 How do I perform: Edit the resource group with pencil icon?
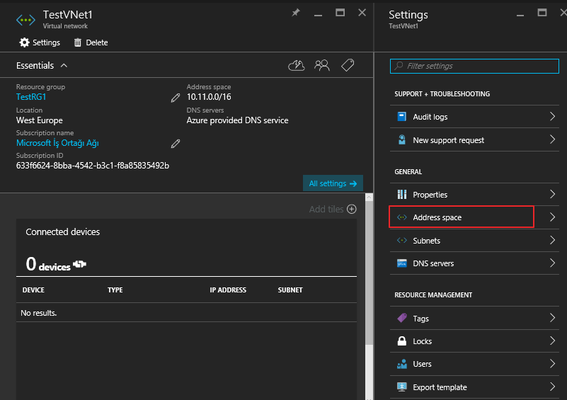[176, 98]
